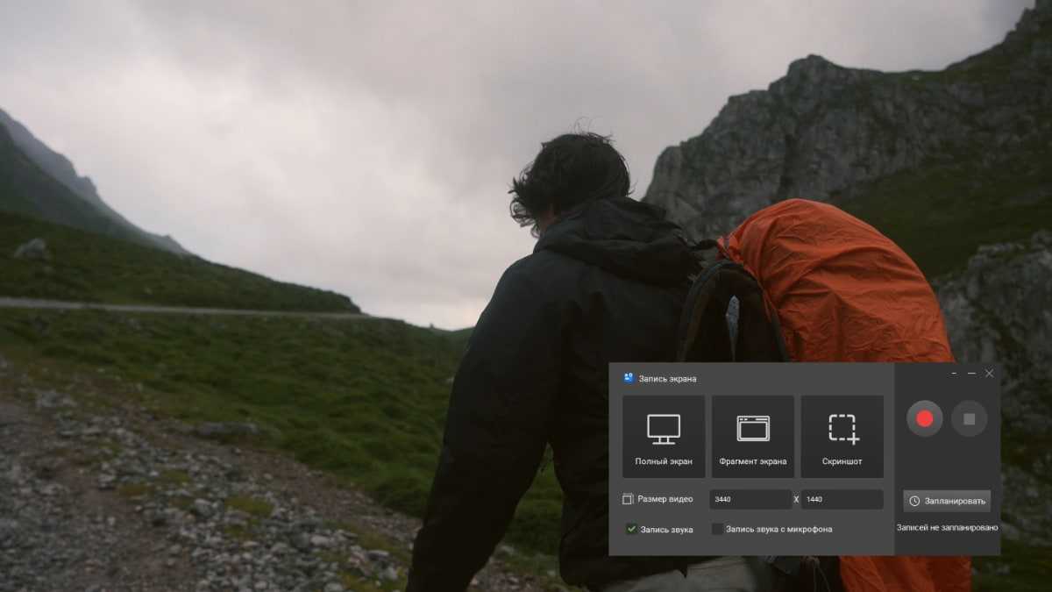The image size is (1052, 592).
Task: Click the Скриншот selection icon
Action: point(842,428)
